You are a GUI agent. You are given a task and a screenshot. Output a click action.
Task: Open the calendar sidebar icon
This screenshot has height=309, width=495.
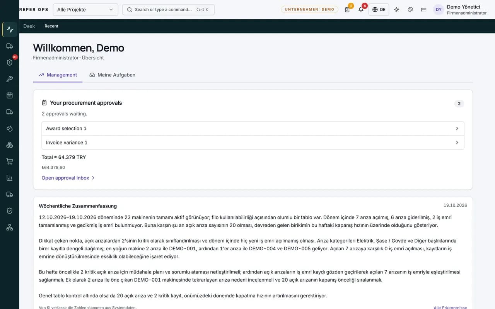[10, 95]
